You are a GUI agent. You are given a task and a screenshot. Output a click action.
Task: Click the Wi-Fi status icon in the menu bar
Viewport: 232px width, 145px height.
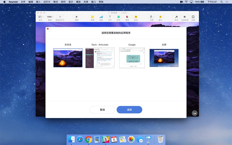(186, 2)
